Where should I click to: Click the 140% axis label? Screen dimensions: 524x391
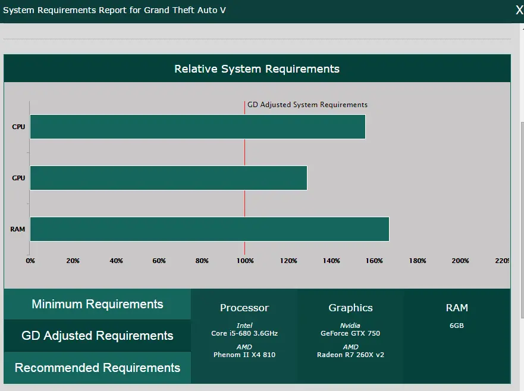331,261
